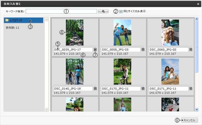The height and width of the screenshot is (125, 202).
Task: Click the DSC_0140_JPG-18 name field
Action: [x=73, y=89]
